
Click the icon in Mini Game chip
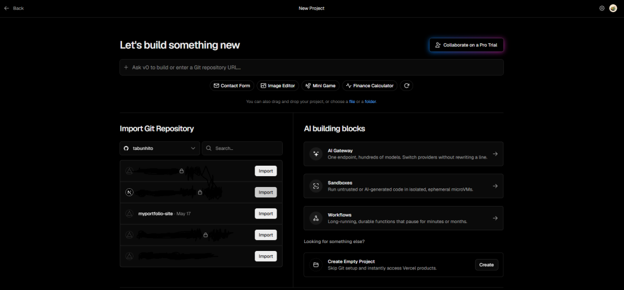(308, 85)
